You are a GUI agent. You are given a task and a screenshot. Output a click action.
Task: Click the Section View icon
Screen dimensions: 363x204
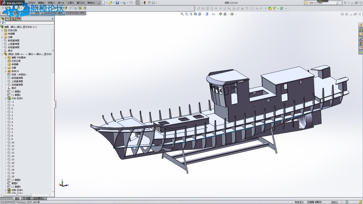(195, 14)
